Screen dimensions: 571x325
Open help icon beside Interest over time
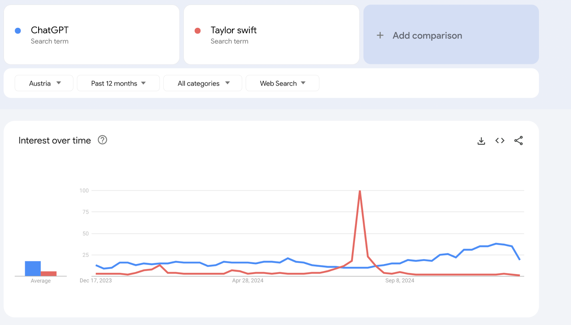coord(102,140)
